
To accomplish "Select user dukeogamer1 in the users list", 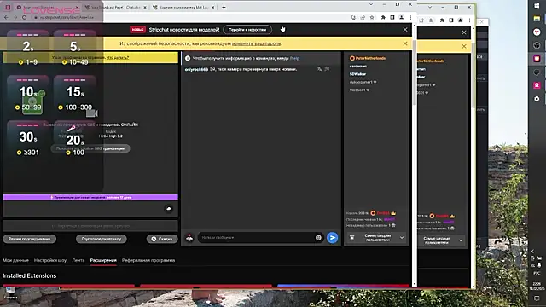I will 363,82.
